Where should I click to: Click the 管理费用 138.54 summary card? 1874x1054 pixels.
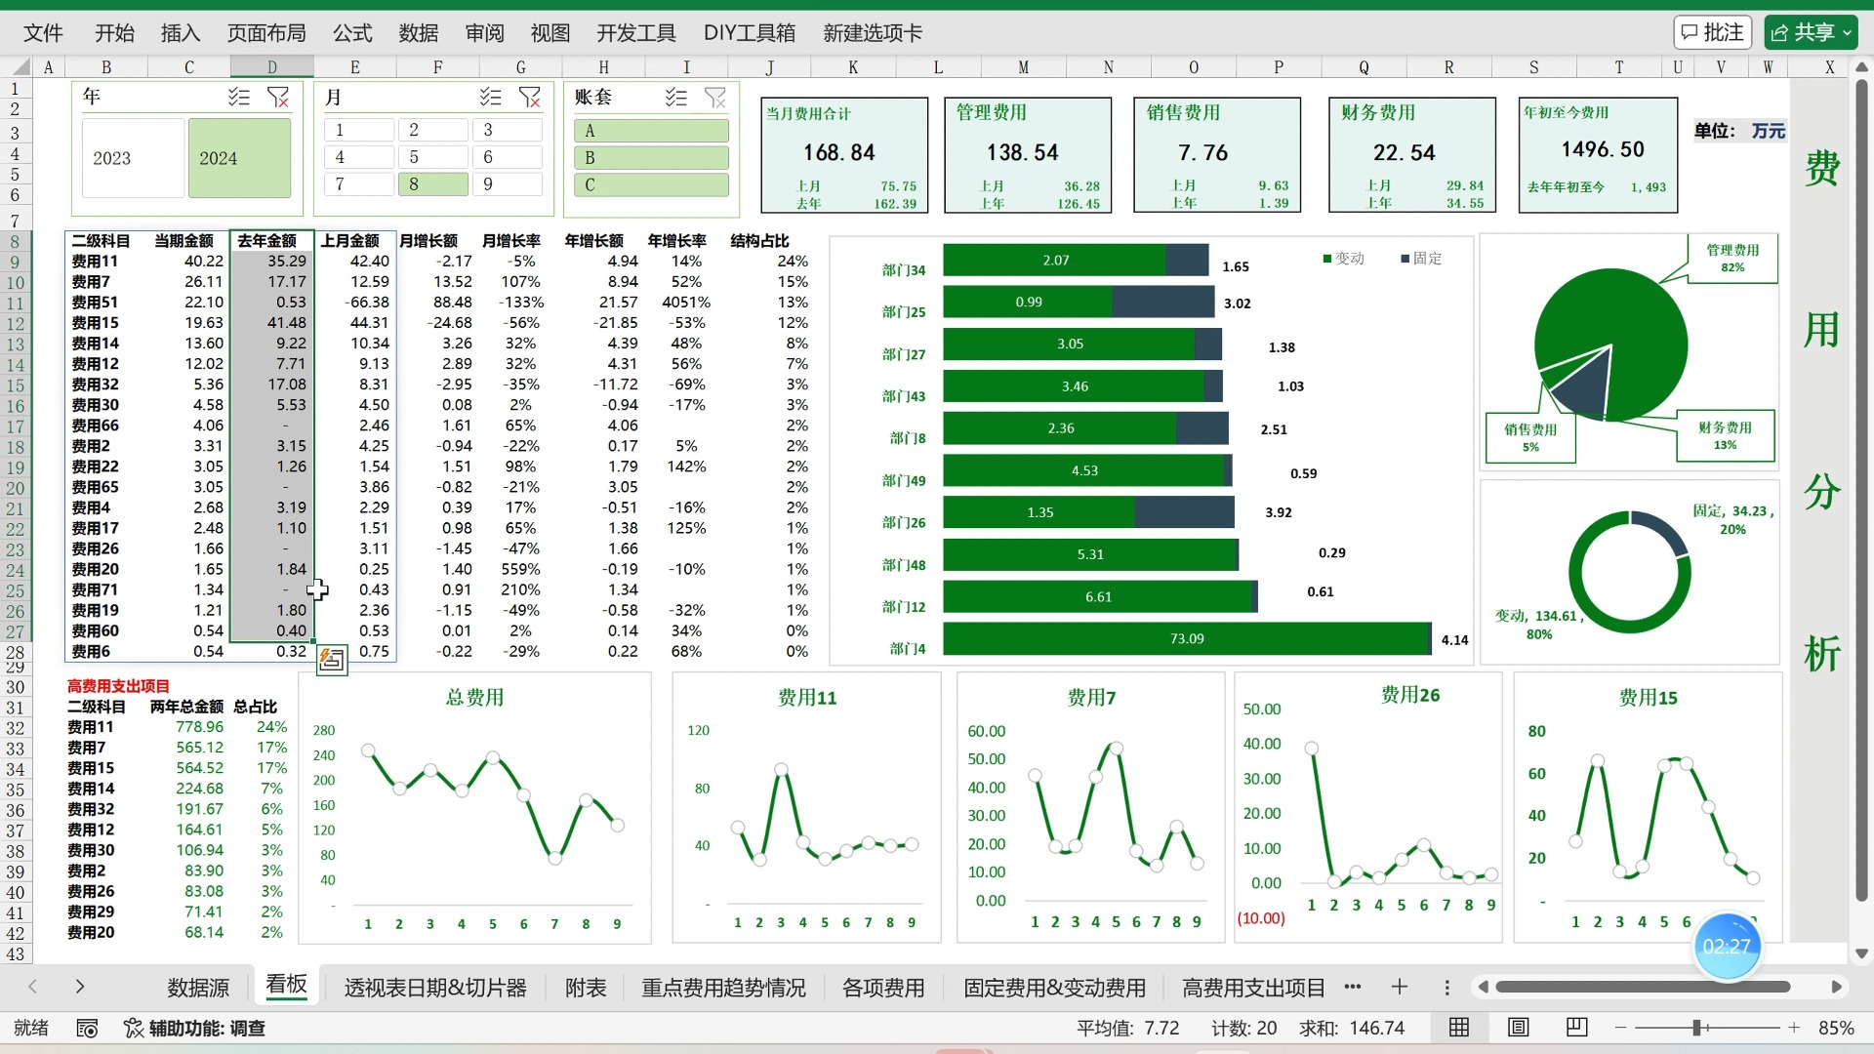coord(1028,155)
